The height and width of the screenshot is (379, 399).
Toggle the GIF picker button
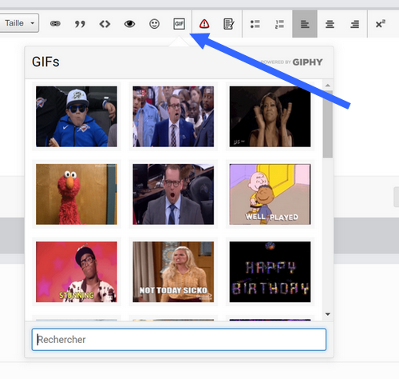coord(179,24)
